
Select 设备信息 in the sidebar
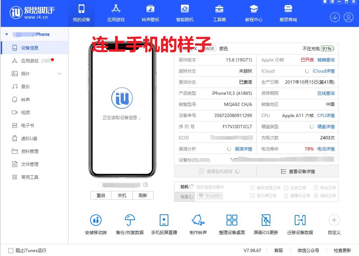[34, 48]
